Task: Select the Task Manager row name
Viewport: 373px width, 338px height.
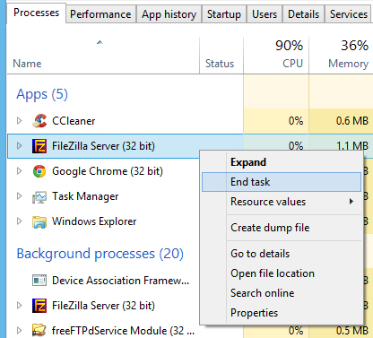Action: (85, 196)
